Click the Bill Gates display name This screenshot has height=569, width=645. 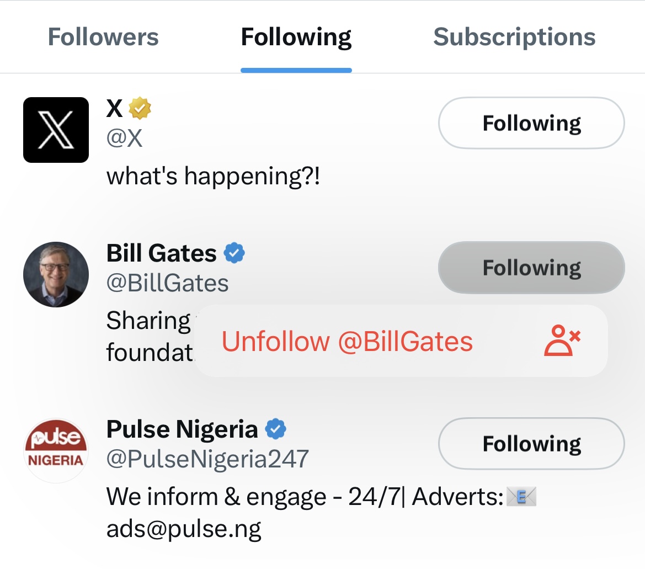(161, 253)
